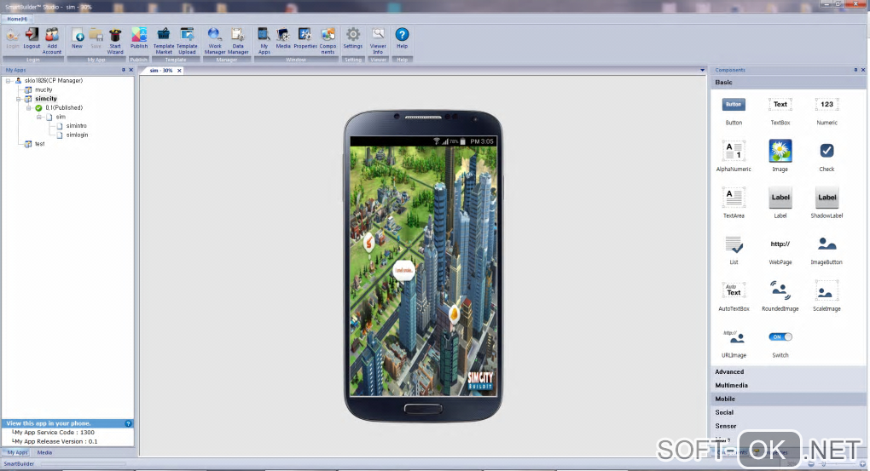
Task: Collapse the 0.1(Published) version node
Action: 29,108
